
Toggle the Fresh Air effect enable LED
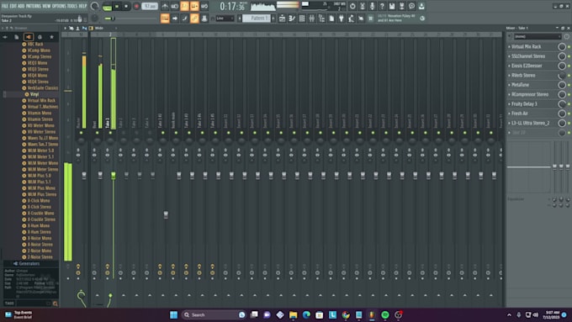pos(569,113)
